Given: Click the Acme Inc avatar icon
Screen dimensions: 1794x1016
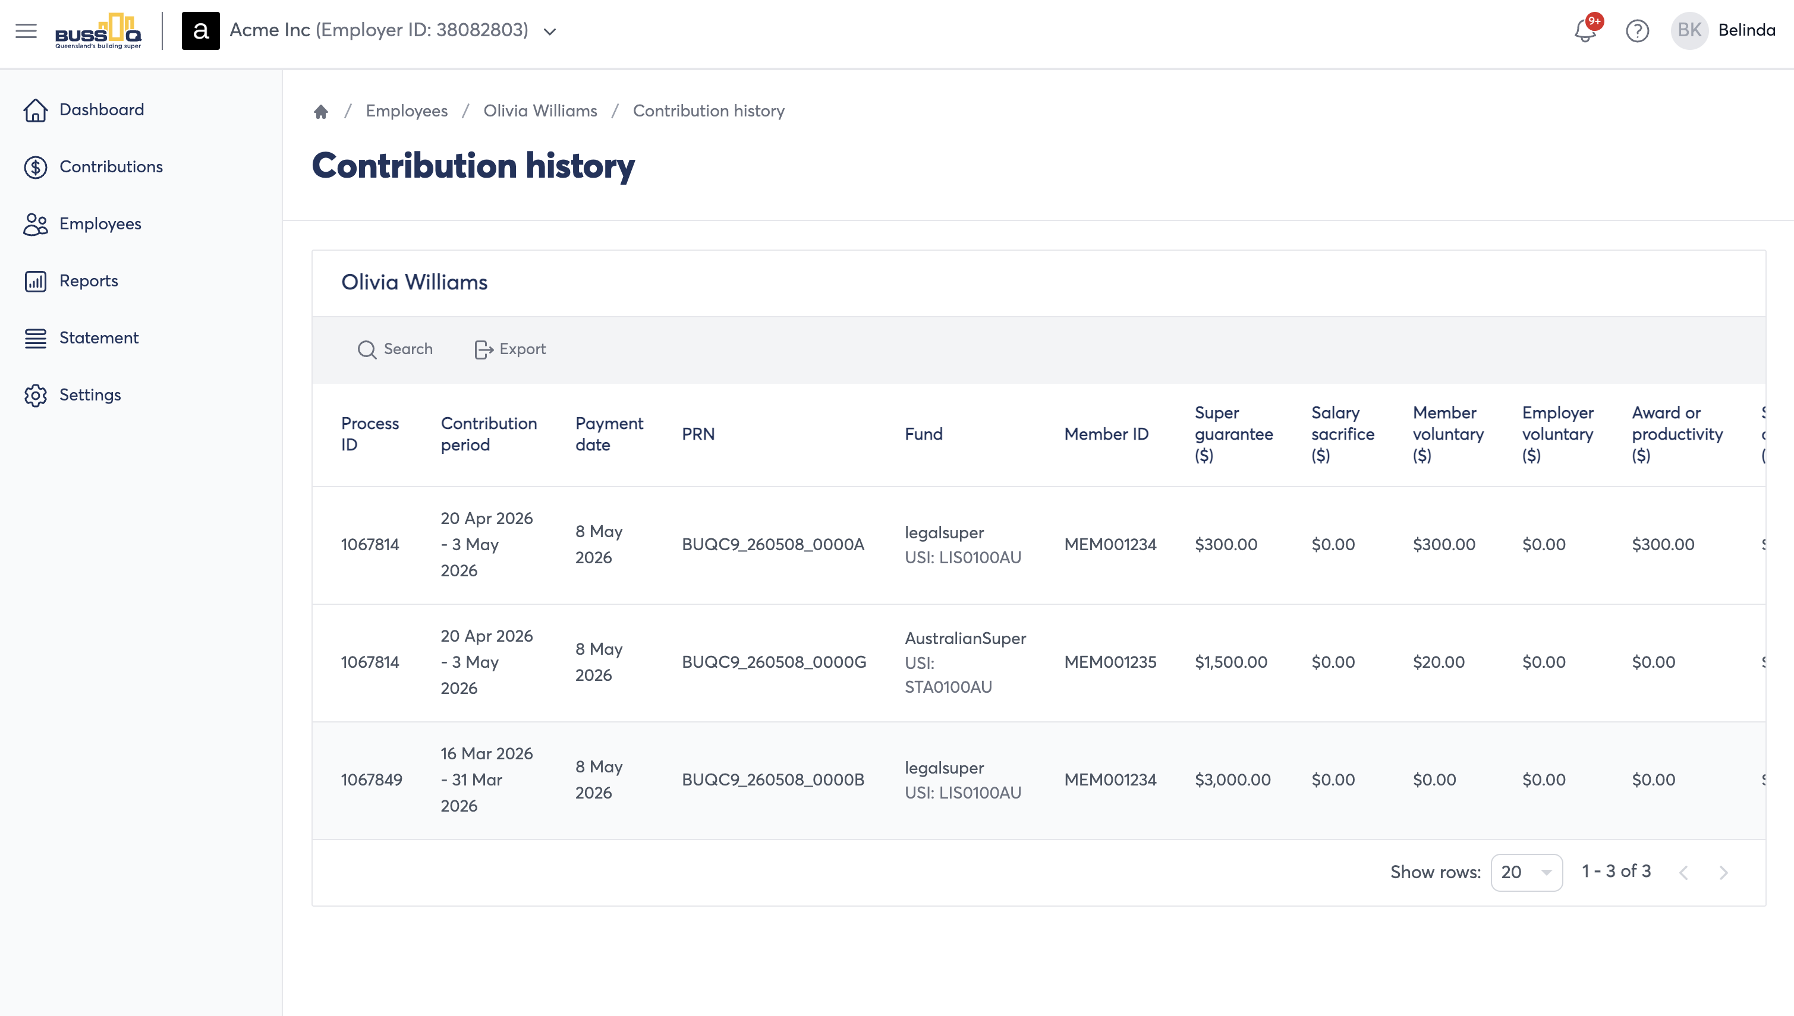Looking at the screenshot, I should tap(200, 31).
